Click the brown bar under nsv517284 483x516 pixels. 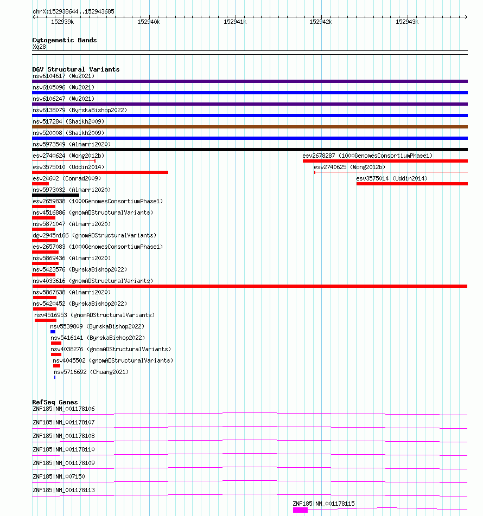[x=250, y=127]
